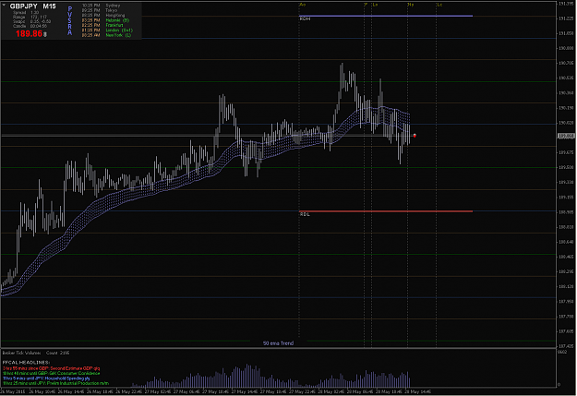Screen dimensions: 577x396
Task: Click the Range value row
Action: tap(30, 17)
